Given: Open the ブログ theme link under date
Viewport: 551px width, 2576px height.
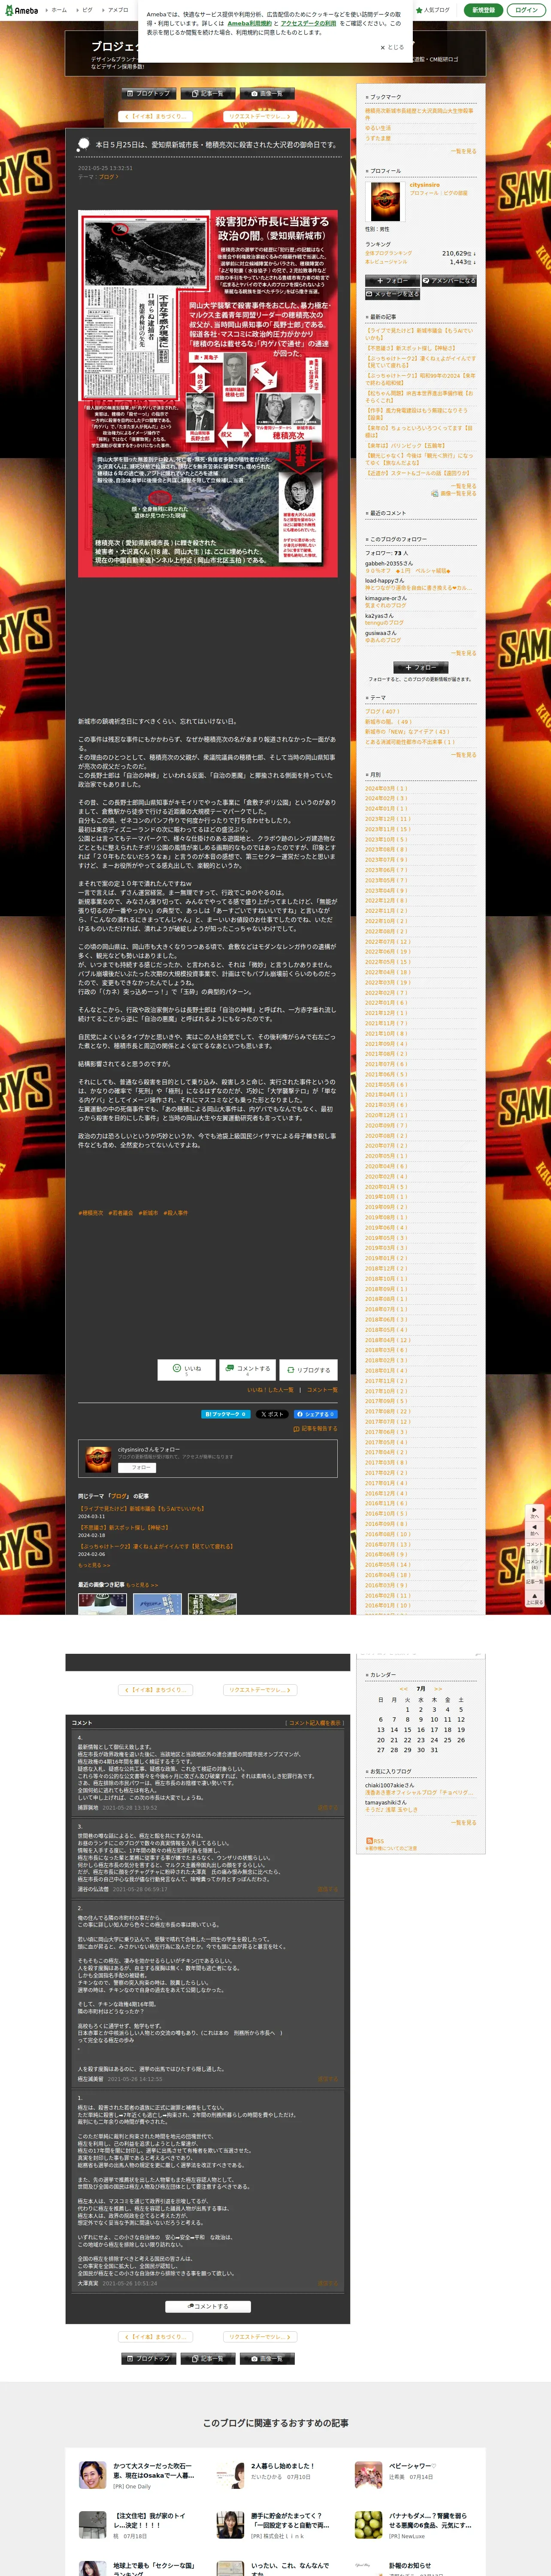Looking at the screenshot, I should click(x=109, y=177).
